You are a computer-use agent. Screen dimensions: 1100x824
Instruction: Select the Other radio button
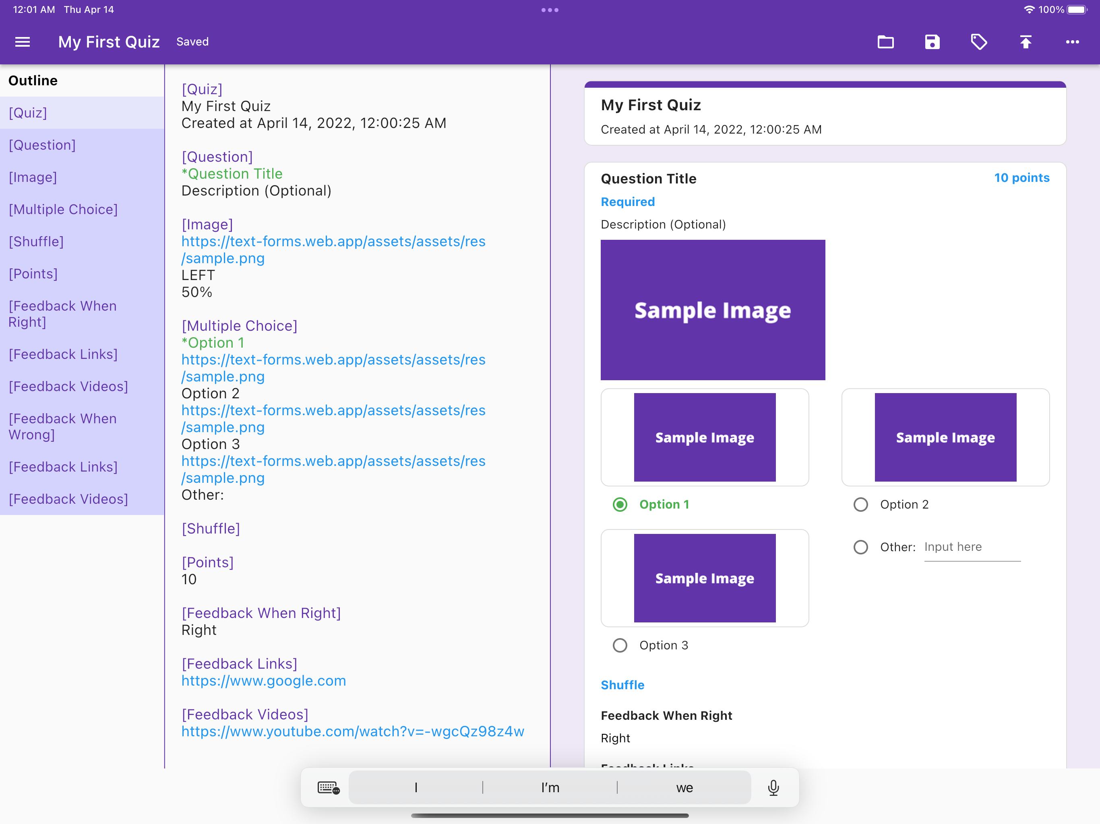[x=860, y=547]
